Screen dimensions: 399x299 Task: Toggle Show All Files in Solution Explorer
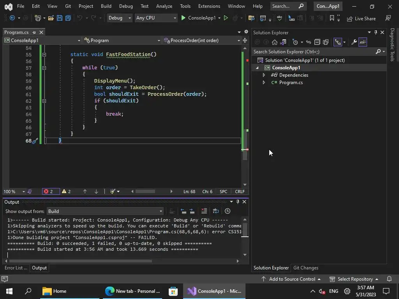point(326,42)
